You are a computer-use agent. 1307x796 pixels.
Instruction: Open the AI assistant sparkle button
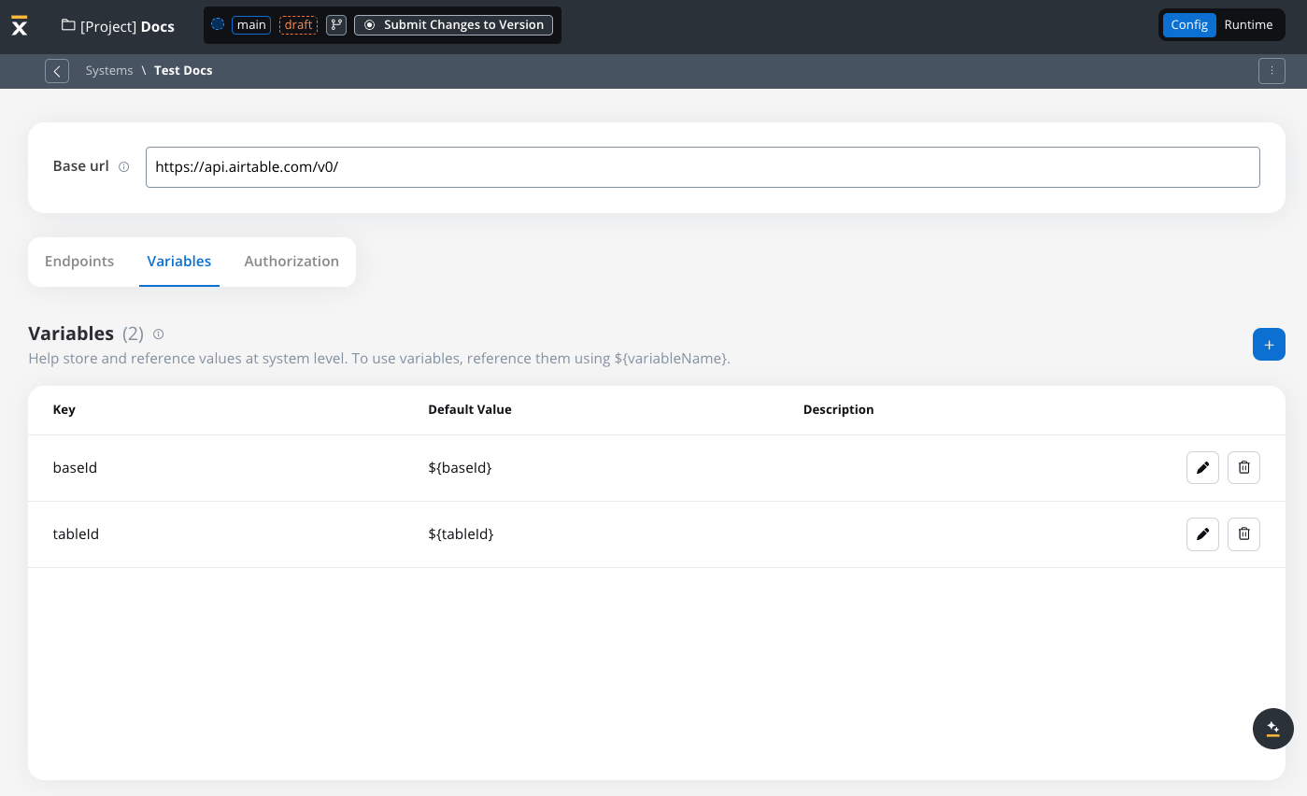click(1272, 729)
